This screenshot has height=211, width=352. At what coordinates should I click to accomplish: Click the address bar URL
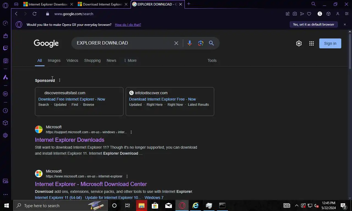[x=74, y=14]
